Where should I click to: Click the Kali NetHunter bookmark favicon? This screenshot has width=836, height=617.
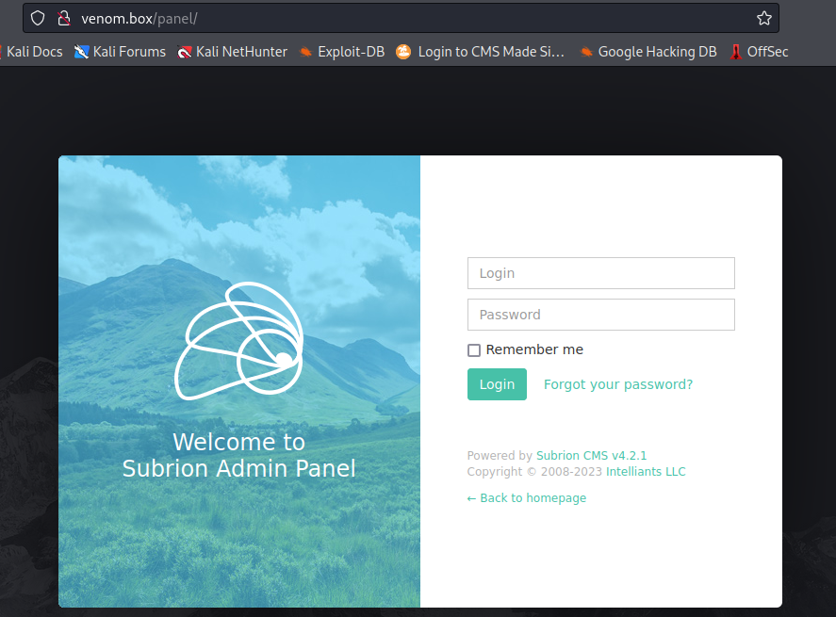coord(185,52)
